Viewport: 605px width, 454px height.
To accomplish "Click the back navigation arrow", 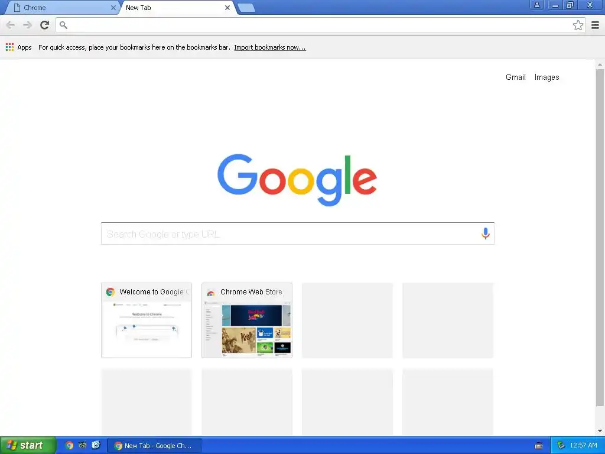I will click(x=11, y=25).
